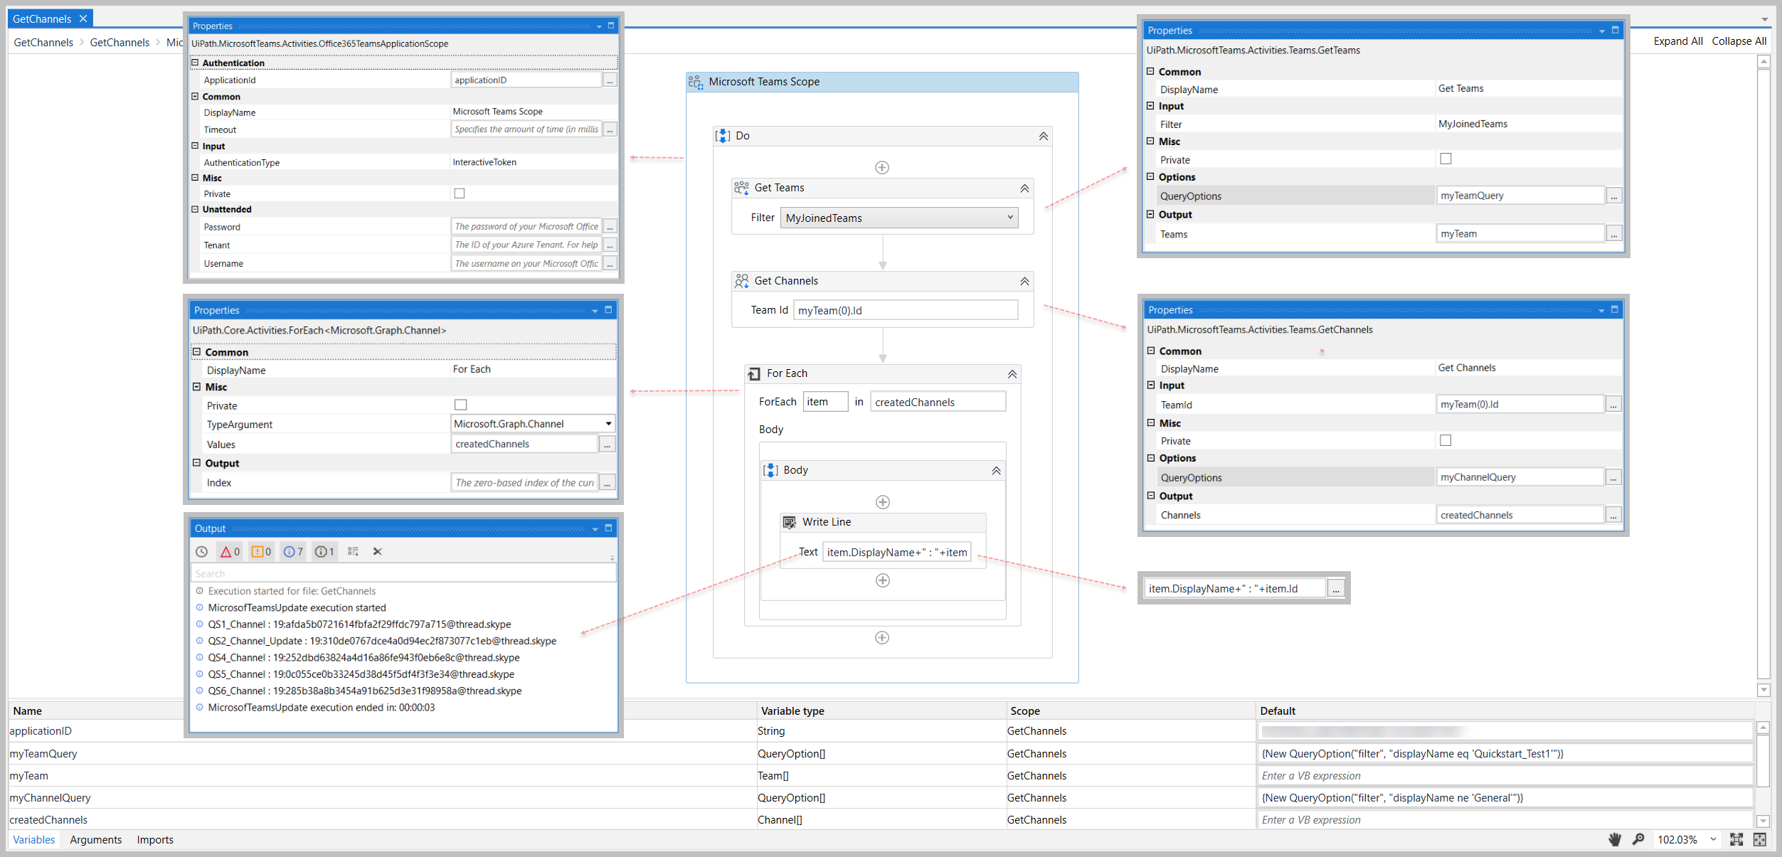Click first GetChannels breadcrumb item
Screen dimensions: 1782x857
click(x=43, y=43)
